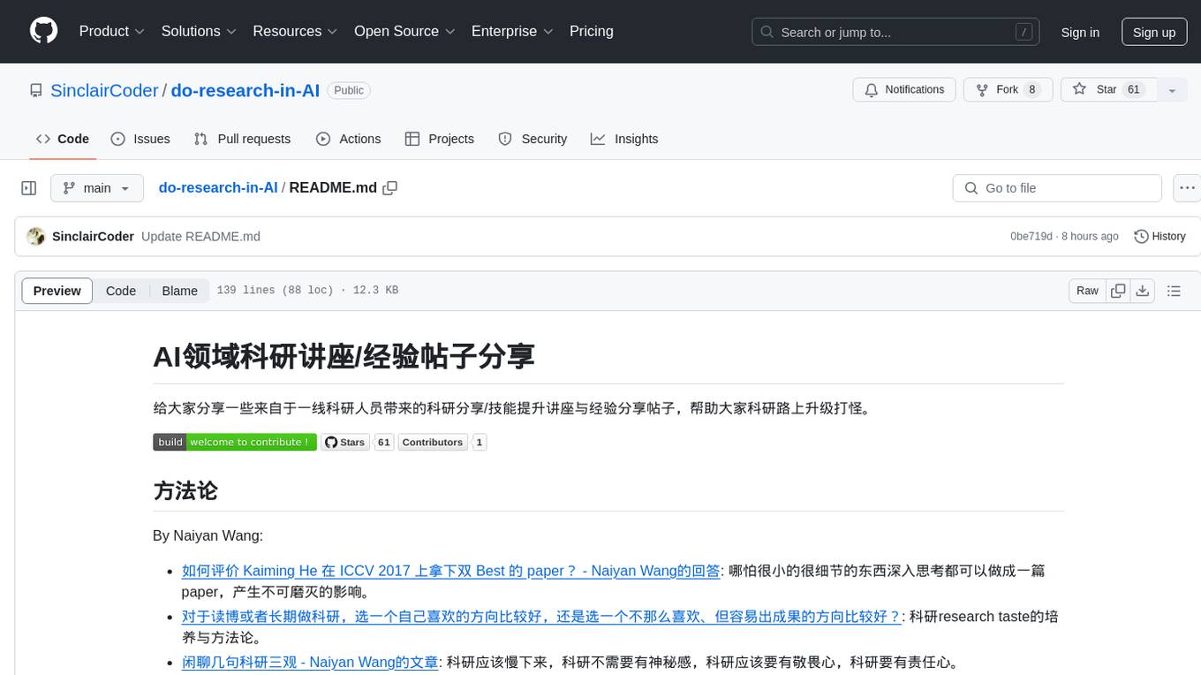The width and height of the screenshot is (1201, 675).
Task: Click the Contributors badge
Action: coord(433,442)
